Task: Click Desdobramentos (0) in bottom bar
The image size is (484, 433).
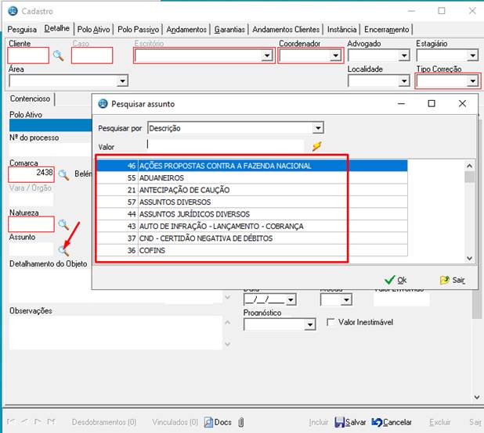Action: coord(104,422)
